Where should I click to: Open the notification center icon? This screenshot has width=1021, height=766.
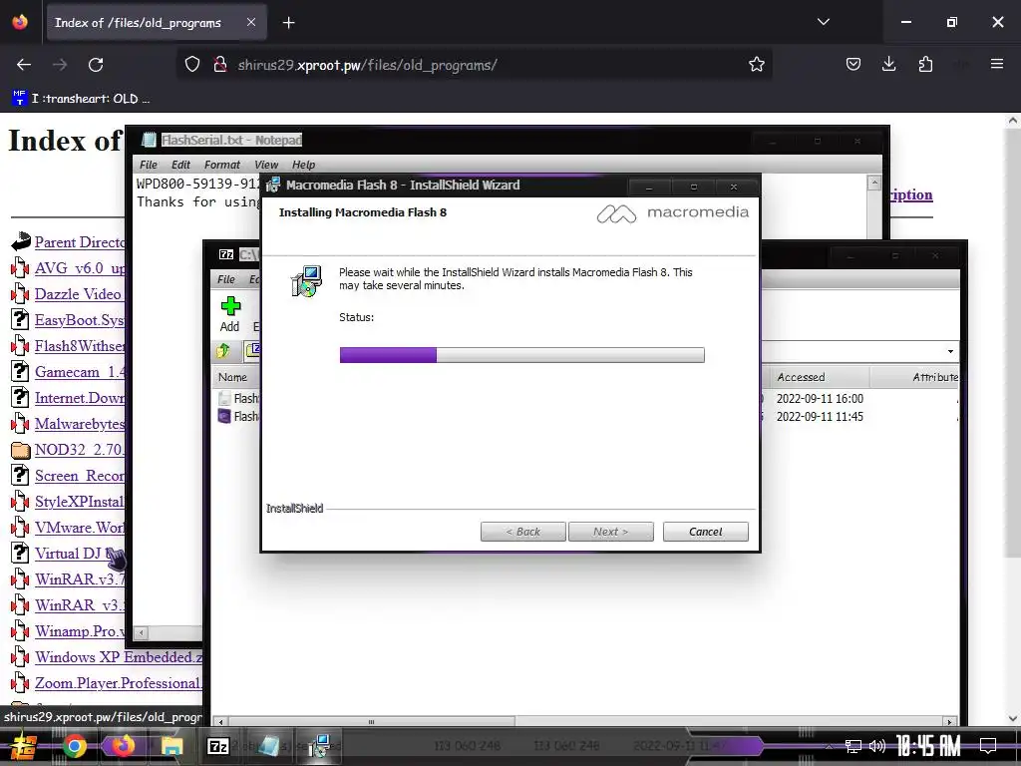pos(988,746)
